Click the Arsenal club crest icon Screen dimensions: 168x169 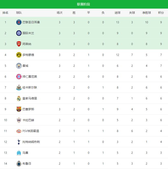tap(19, 44)
